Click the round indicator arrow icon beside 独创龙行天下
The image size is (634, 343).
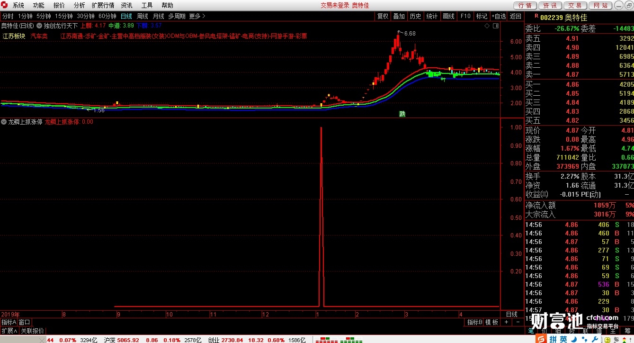[x=39, y=26]
